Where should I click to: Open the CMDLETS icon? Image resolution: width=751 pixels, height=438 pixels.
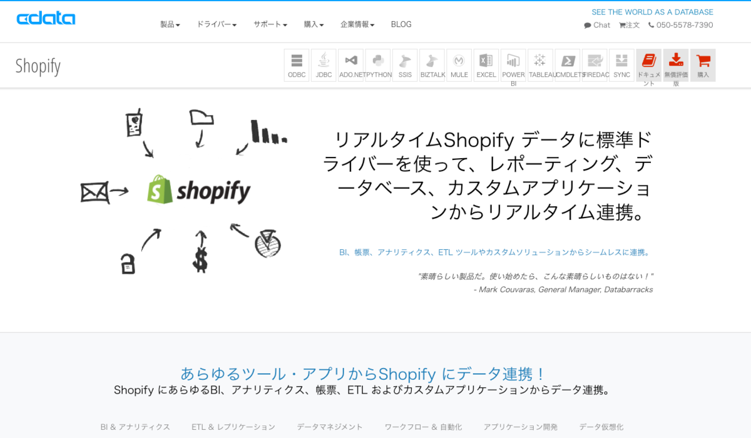click(x=567, y=64)
